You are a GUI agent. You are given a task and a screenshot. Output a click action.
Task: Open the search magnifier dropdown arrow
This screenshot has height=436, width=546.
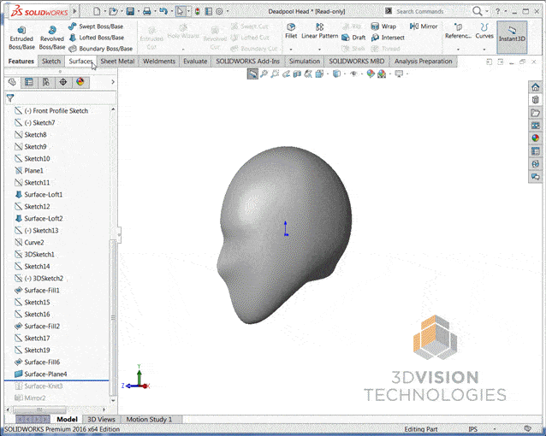click(487, 11)
